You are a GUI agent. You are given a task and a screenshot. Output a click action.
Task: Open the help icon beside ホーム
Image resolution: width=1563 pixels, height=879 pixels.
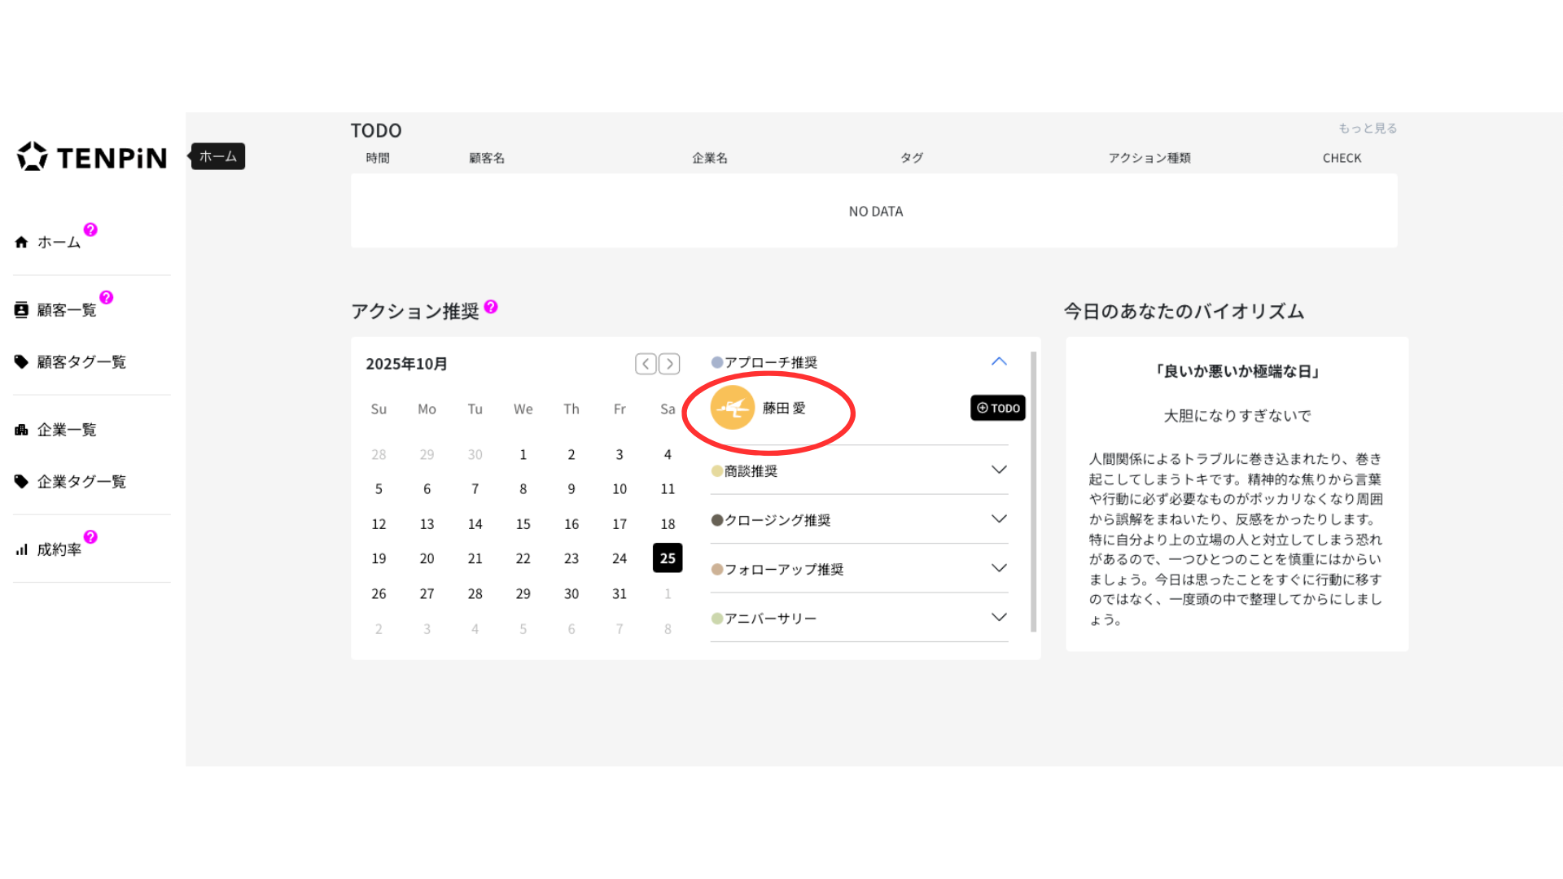[90, 230]
